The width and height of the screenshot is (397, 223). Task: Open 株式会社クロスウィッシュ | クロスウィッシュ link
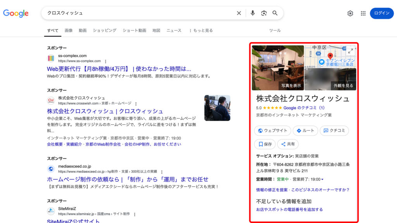105,111
